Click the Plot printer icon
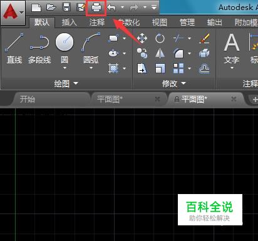Screen dimensions: 258x241 click(x=96, y=8)
